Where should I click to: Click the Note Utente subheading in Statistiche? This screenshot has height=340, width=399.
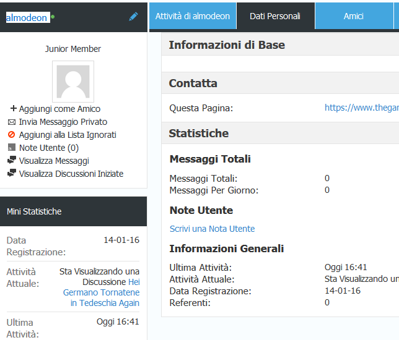(201, 210)
